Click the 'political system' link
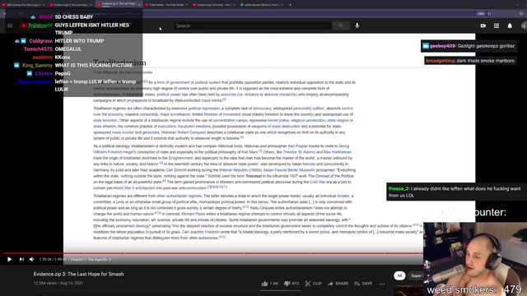Image resolution: width=527 pixels, height=296 pixels. 208,82
